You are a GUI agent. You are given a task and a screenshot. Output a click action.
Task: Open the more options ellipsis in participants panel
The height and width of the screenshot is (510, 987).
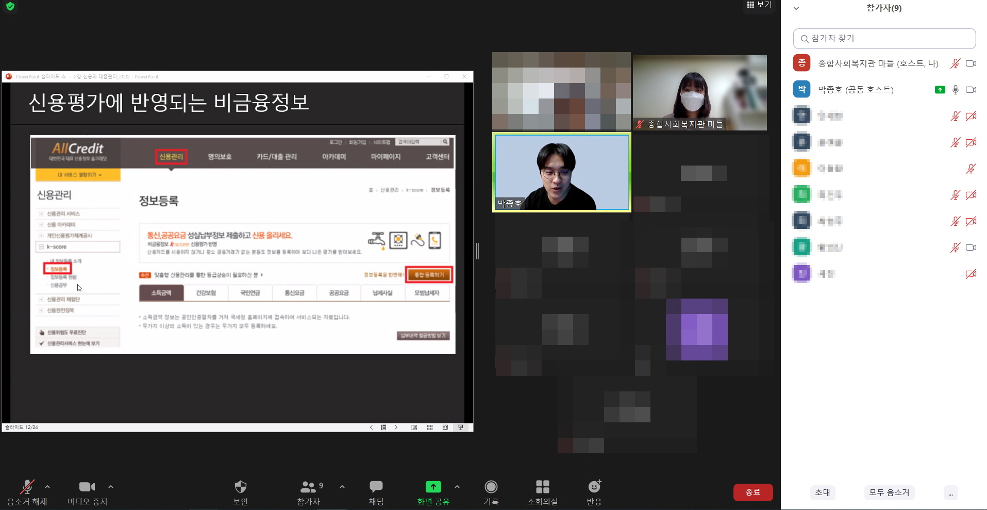point(950,493)
